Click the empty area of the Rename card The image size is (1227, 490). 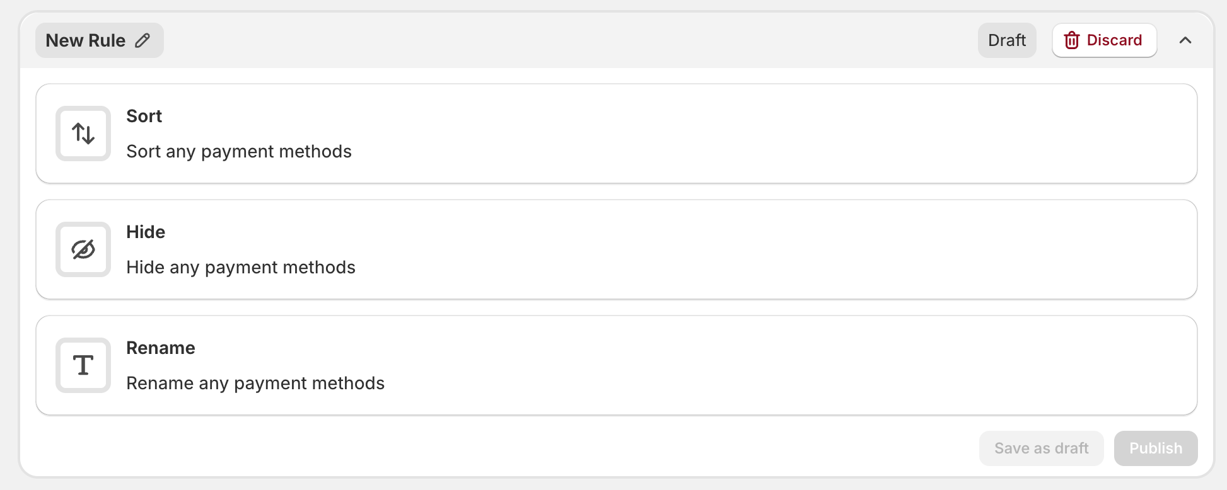point(757,365)
